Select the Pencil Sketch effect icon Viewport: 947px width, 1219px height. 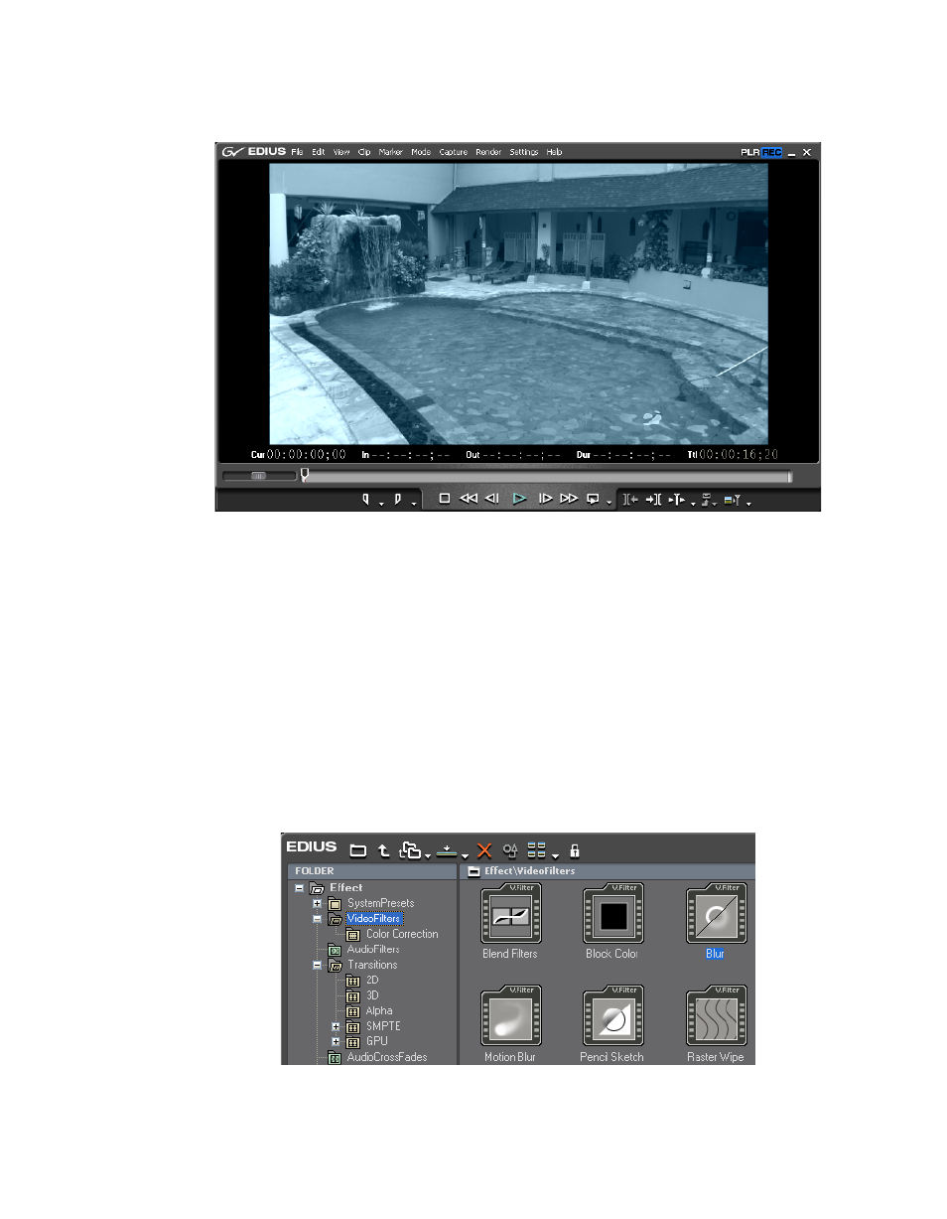pos(612,1016)
